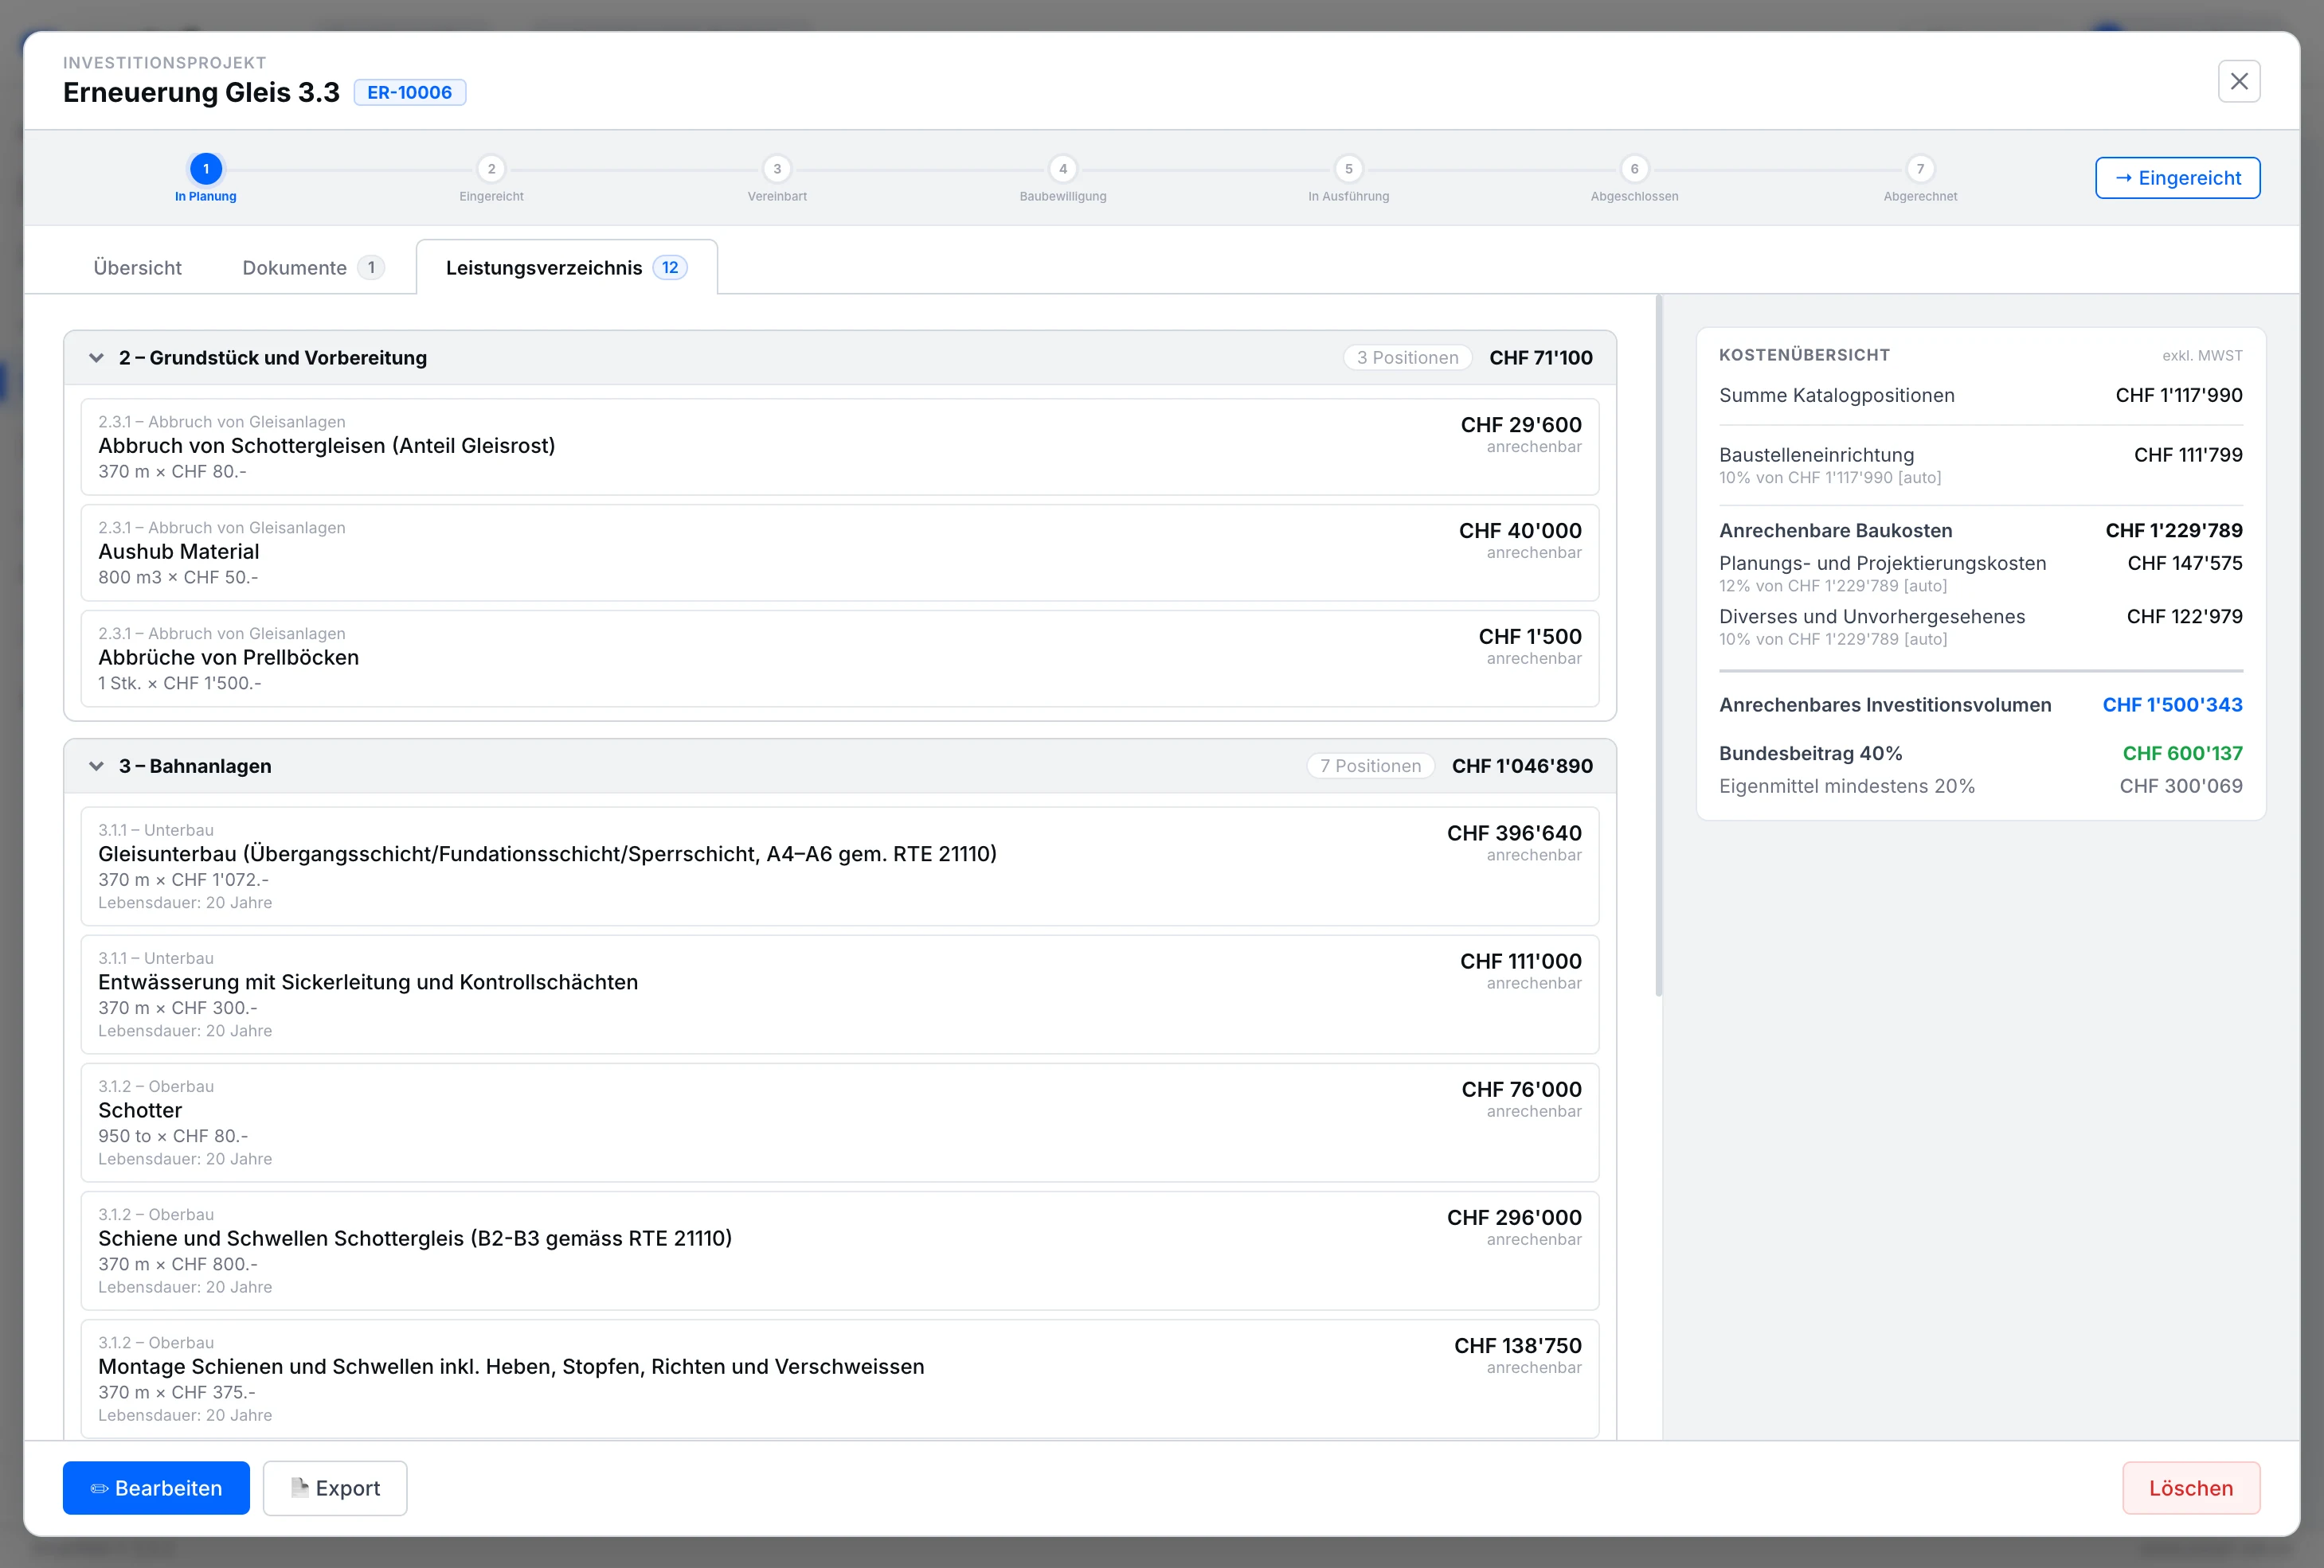Click workflow step 5 In Ausführung circle
Image resolution: width=2324 pixels, height=1568 pixels.
click(x=1348, y=169)
